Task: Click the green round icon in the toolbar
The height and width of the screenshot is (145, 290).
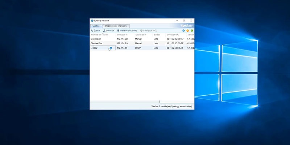Action: (192, 30)
